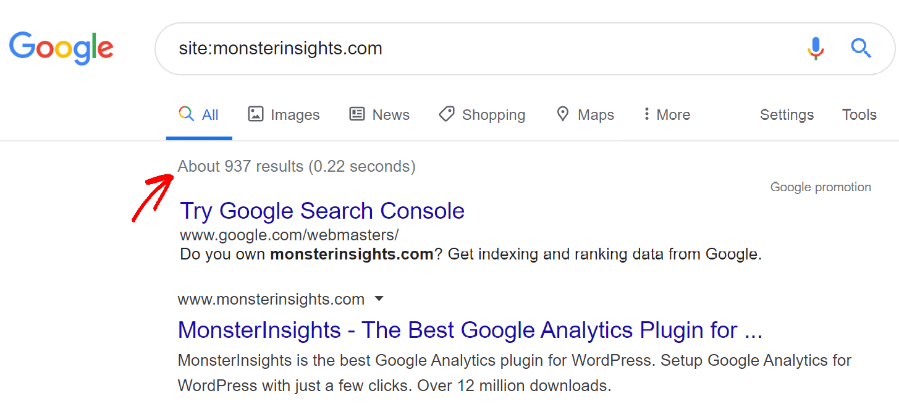Click the News tab icon
899x409 pixels.
pos(356,114)
